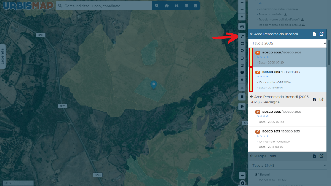331x186 pixels.
Task: Open document icon of Aree Percorse Sardegna panel
Action: click(314, 99)
